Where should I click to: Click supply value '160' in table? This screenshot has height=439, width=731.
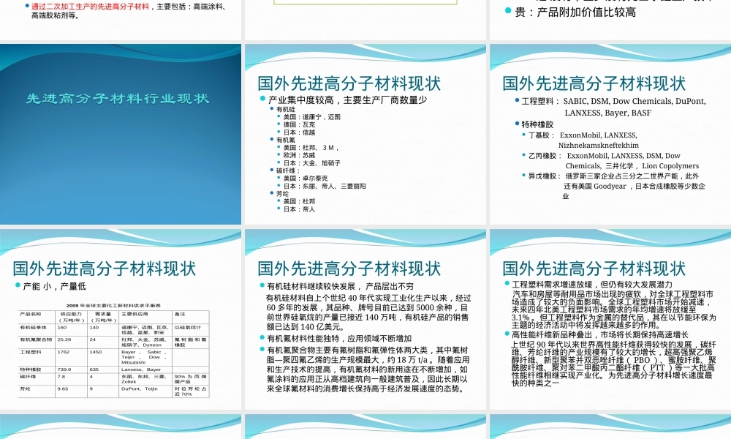[62, 328]
